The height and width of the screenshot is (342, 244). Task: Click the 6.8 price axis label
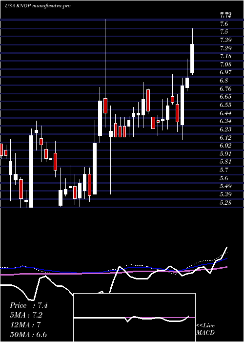tap(224, 81)
